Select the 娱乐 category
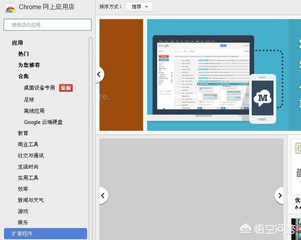The image size is (301, 240). pos(23,222)
